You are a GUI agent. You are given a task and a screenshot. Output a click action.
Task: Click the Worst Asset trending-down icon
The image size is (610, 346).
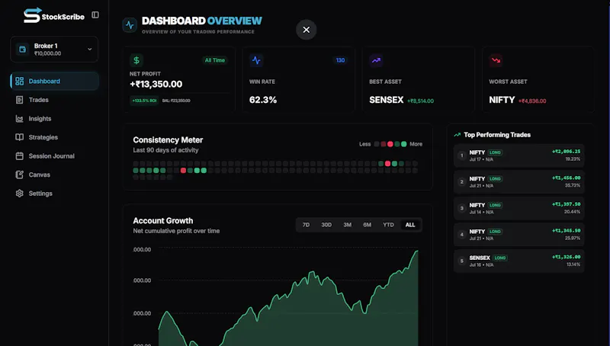[496, 60]
